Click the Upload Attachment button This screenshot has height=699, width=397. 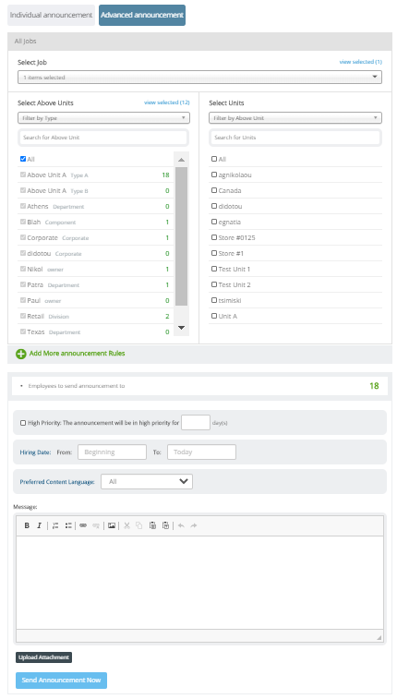click(43, 657)
